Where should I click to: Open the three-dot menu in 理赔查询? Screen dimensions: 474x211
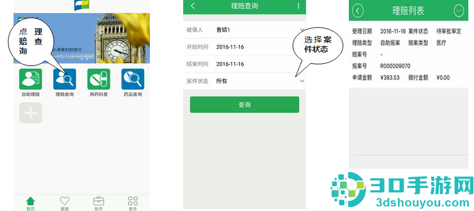298,6
